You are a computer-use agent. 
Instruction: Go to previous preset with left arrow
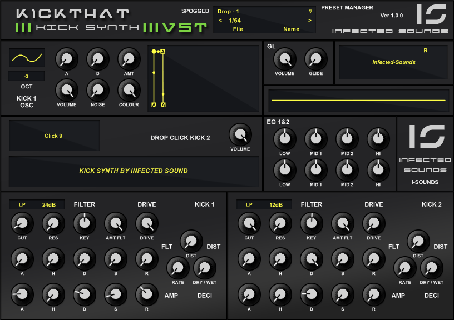(x=220, y=20)
